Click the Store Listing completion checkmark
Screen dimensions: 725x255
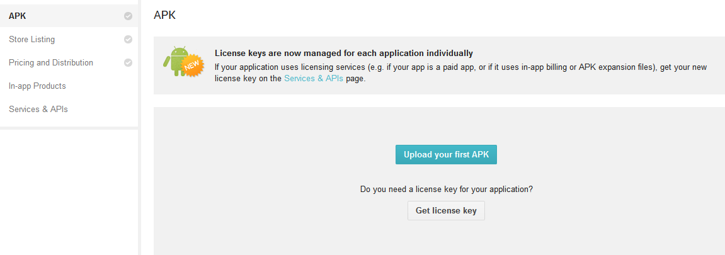click(x=128, y=40)
